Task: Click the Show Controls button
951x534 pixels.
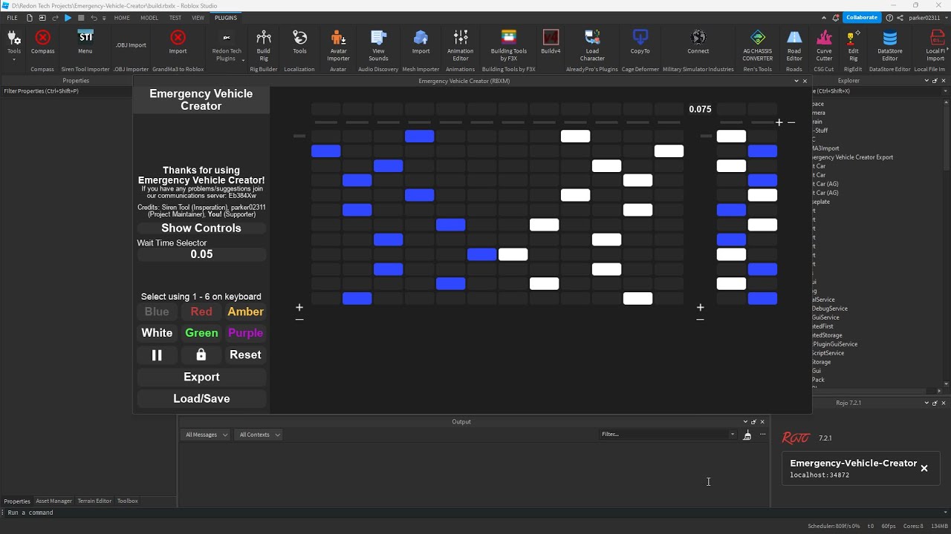Action: (x=201, y=228)
